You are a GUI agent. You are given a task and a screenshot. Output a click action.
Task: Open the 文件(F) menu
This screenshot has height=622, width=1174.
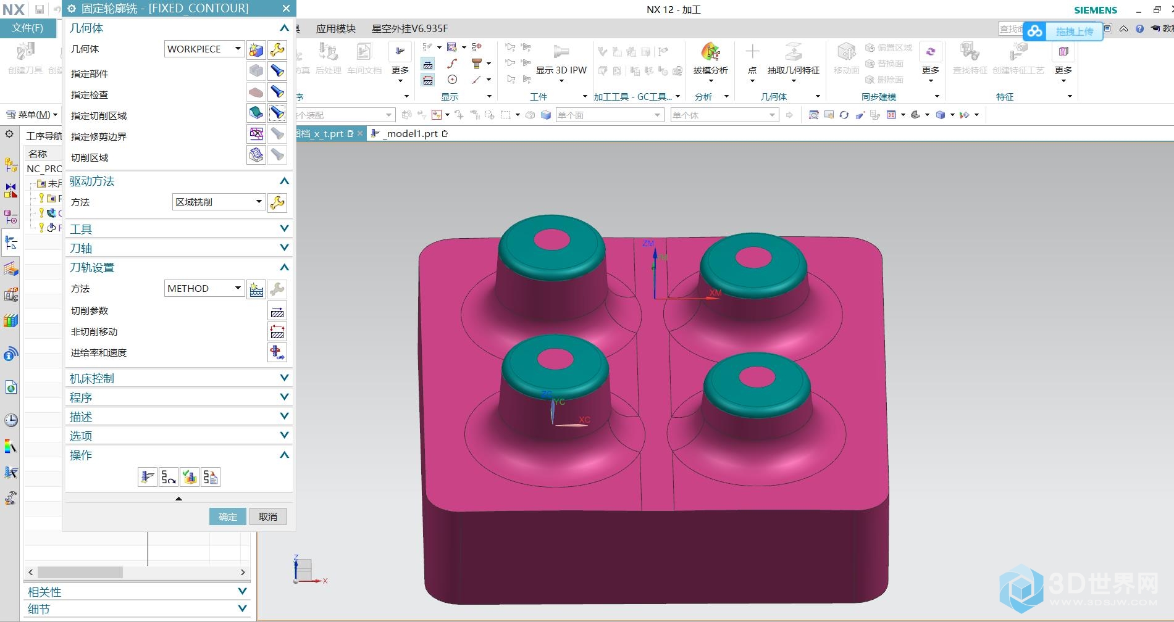pyautogui.click(x=28, y=28)
